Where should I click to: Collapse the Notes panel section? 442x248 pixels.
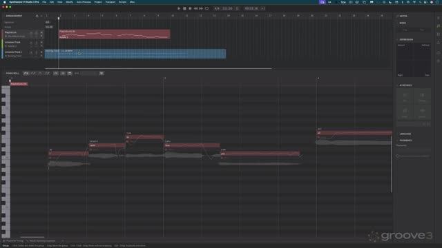(398, 16)
